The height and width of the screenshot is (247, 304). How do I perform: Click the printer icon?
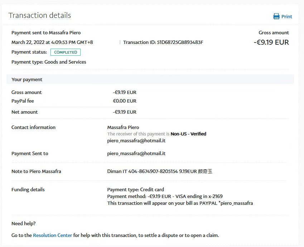point(276,16)
